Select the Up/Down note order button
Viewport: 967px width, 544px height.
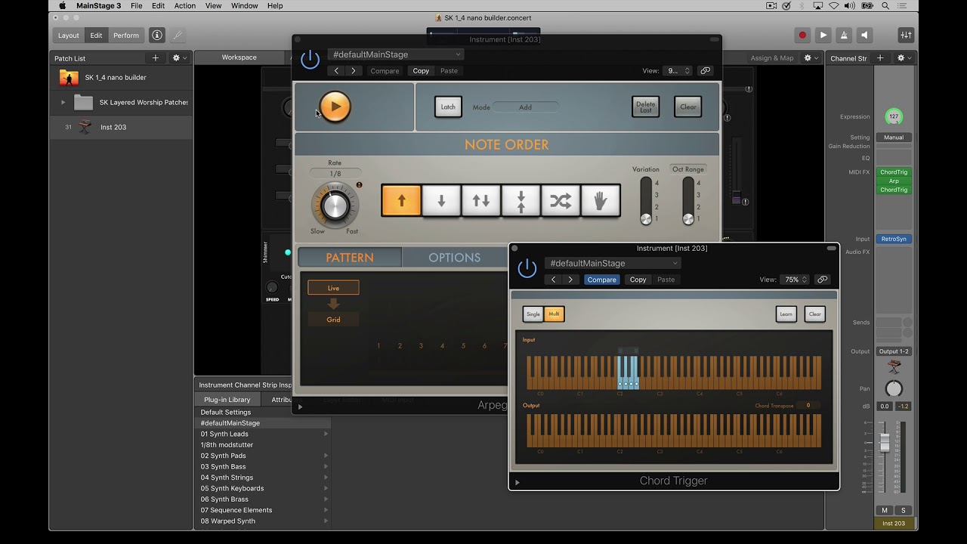[x=481, y=201]
